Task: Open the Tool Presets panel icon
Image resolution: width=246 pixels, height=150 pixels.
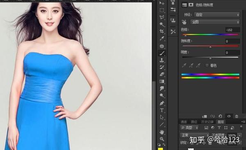Action: click(x=173, y=32)
